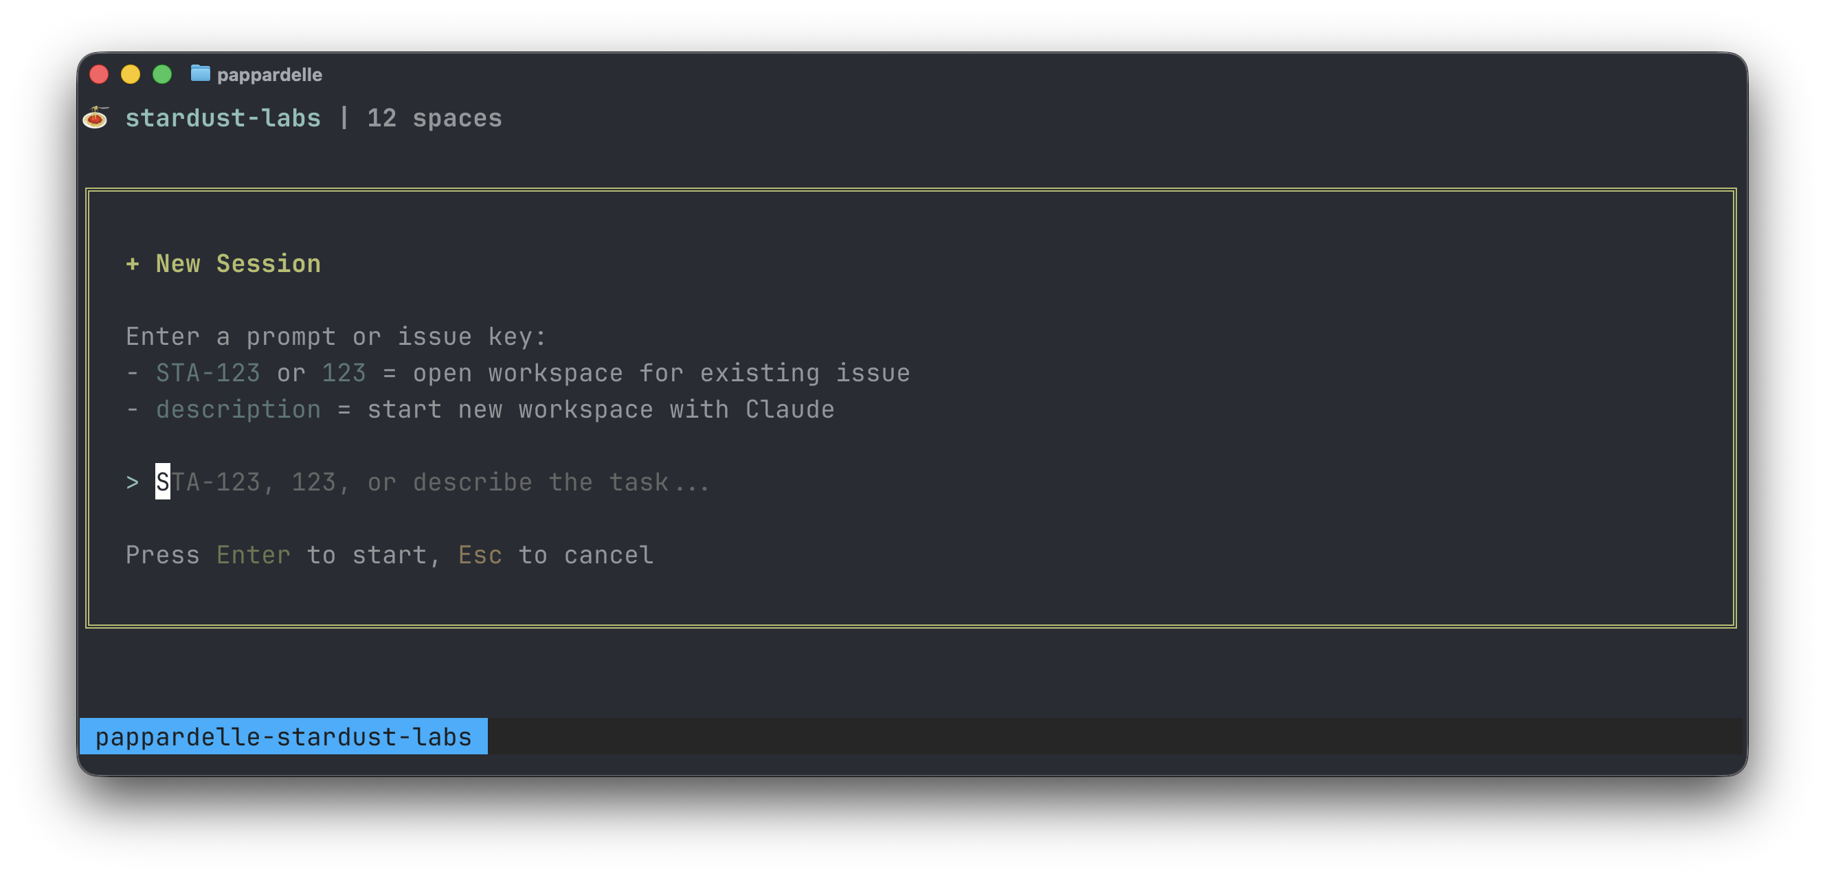Open the stardust-labs workspace selector
The image size is (1825, 878).
223,117
